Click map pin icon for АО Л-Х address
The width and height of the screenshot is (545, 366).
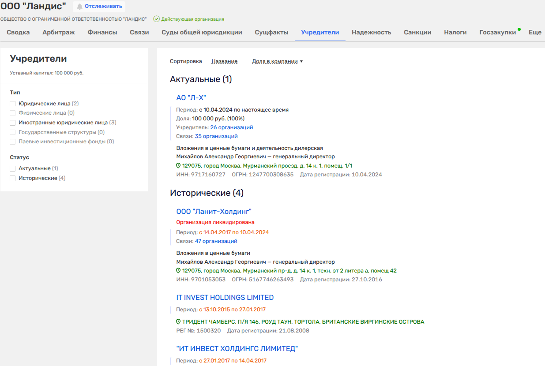point(179,166)
